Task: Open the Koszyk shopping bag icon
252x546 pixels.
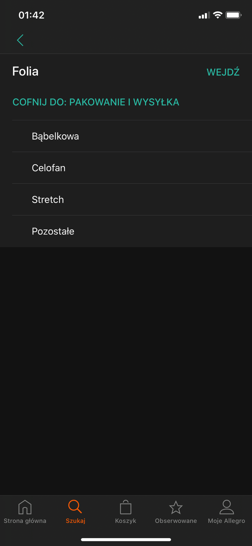Action: click(125, 507)
